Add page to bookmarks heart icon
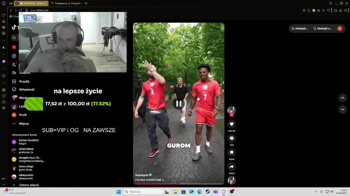Image resolution: width=350 pixels, height=196 pixels. tap(328, 10)
